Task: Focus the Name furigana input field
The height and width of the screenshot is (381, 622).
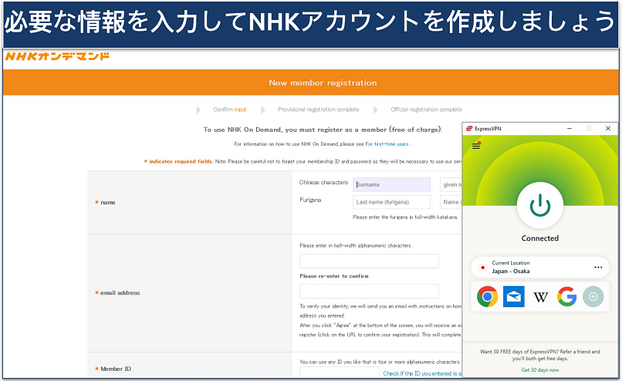Action: coord(451,202)
